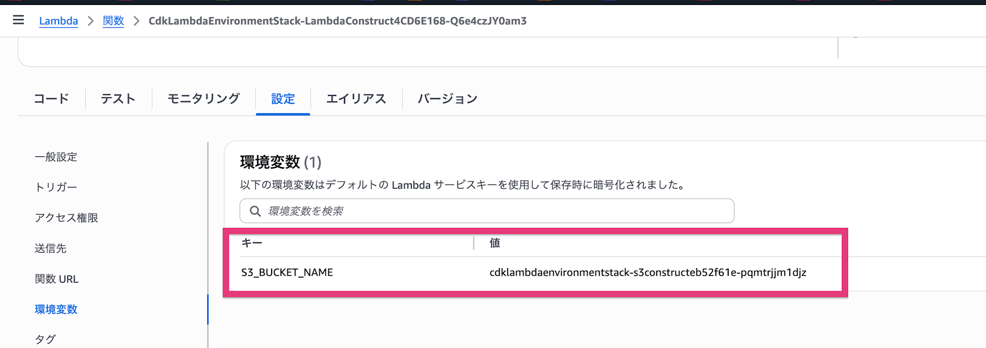Switch to the テスト tab
Viewport: 986px width, 348px height.
[118, 98]
